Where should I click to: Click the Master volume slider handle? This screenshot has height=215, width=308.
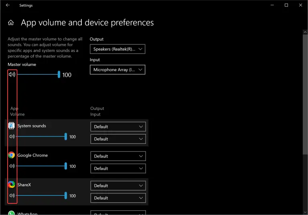59,74
